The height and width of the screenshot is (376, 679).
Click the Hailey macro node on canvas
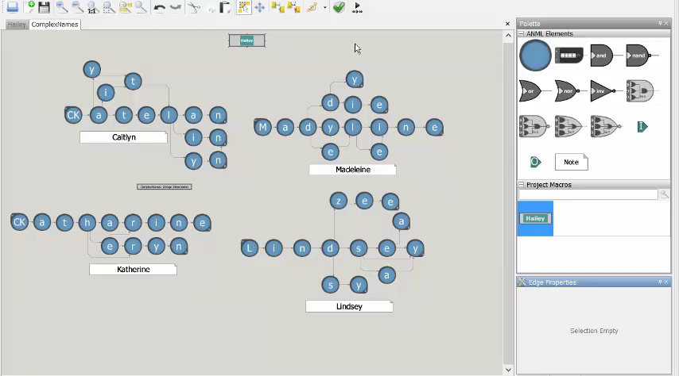click(246, 40)
